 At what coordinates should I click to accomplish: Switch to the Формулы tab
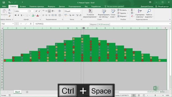tap(51, 6)
